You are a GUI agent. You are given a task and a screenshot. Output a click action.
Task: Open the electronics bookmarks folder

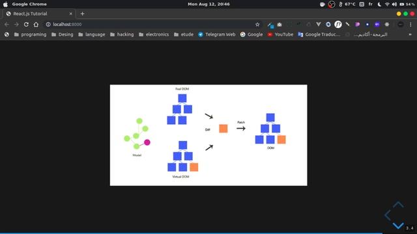point(154,34)
